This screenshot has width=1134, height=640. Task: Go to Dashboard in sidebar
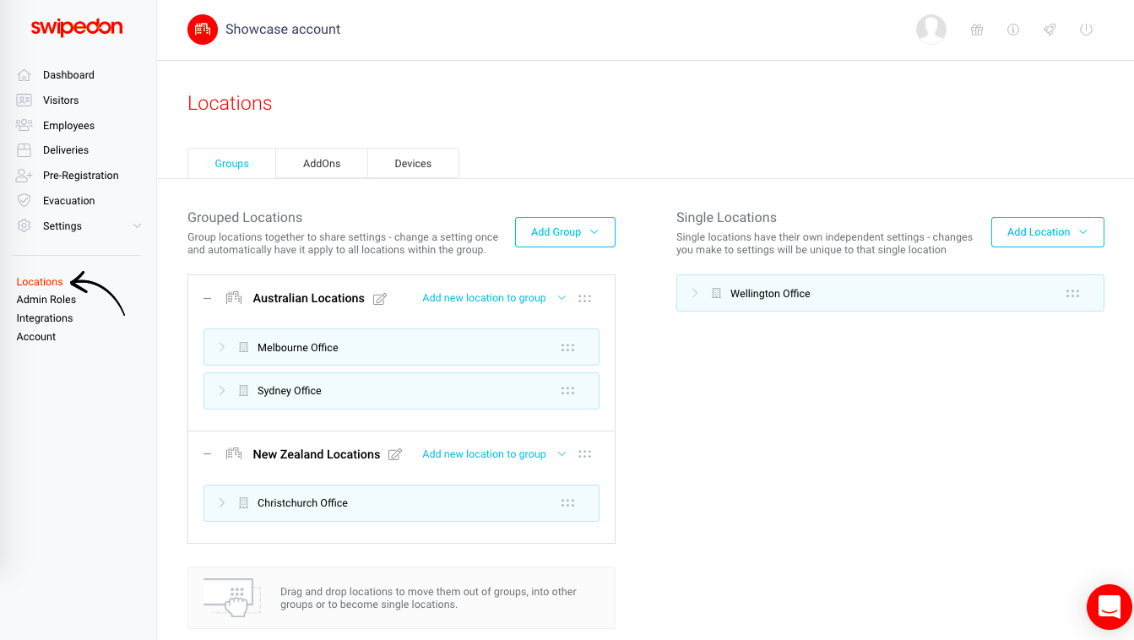pyautogui.click(x=68, y=75)
